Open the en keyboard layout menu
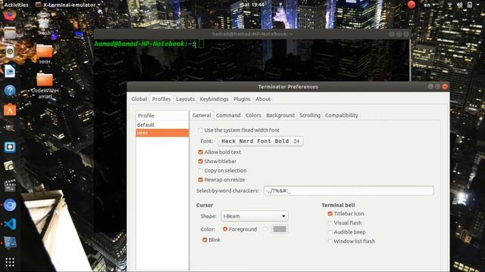This screenshot has width=485, height=272. coord(430,5)
